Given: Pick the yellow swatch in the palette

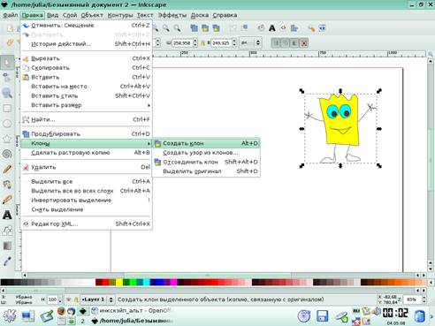Looking at the screenshot, I should click(119, 282).
